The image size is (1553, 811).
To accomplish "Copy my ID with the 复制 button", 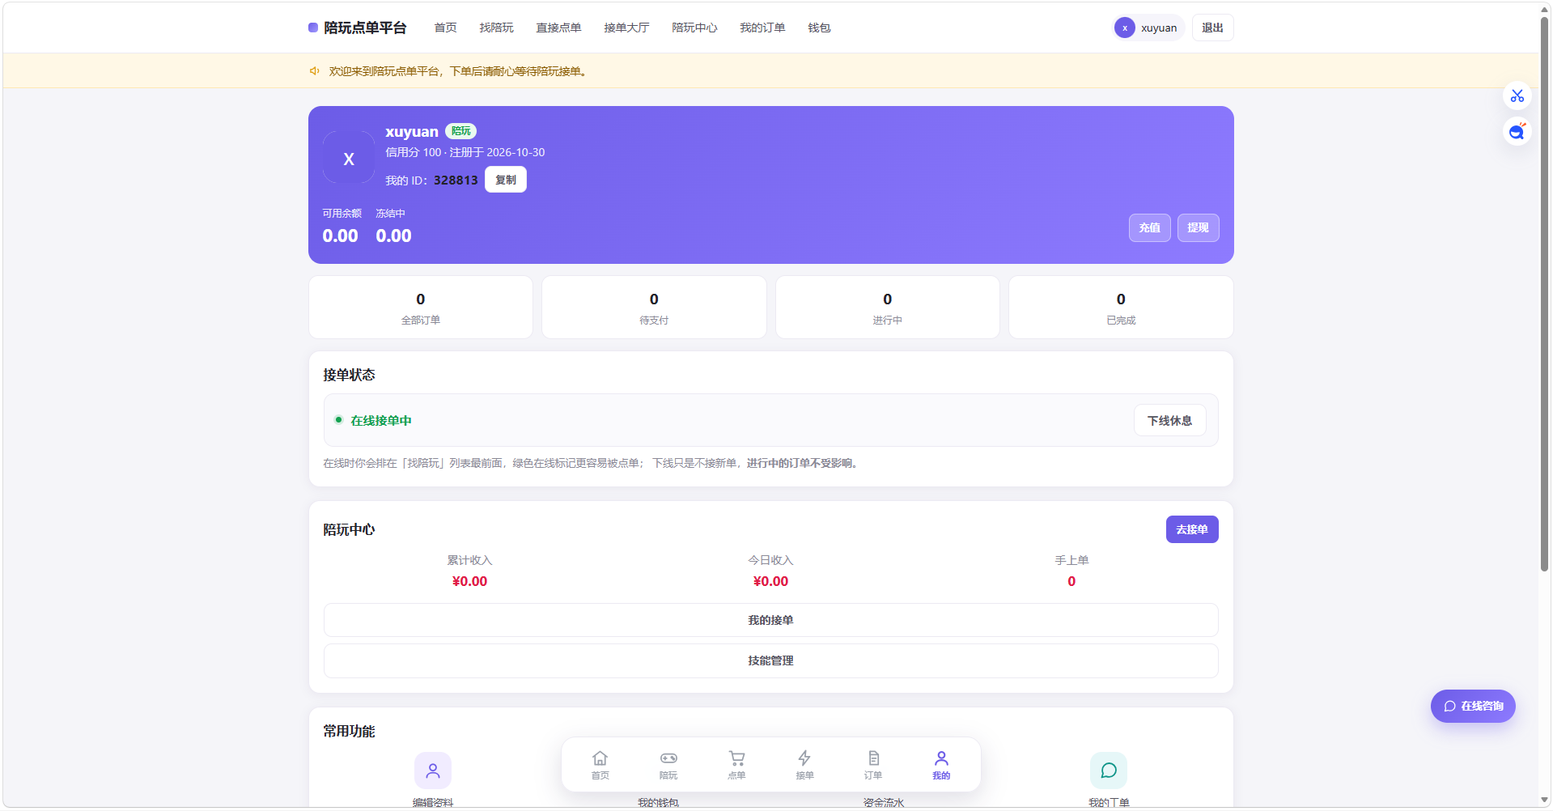I will (506, 180).
